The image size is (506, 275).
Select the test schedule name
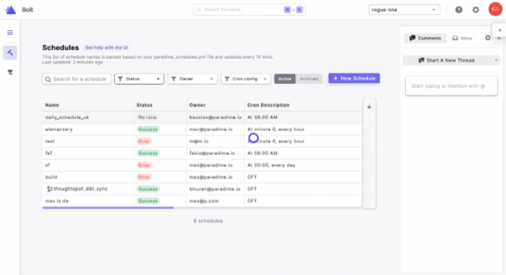[x=50, y=141]
